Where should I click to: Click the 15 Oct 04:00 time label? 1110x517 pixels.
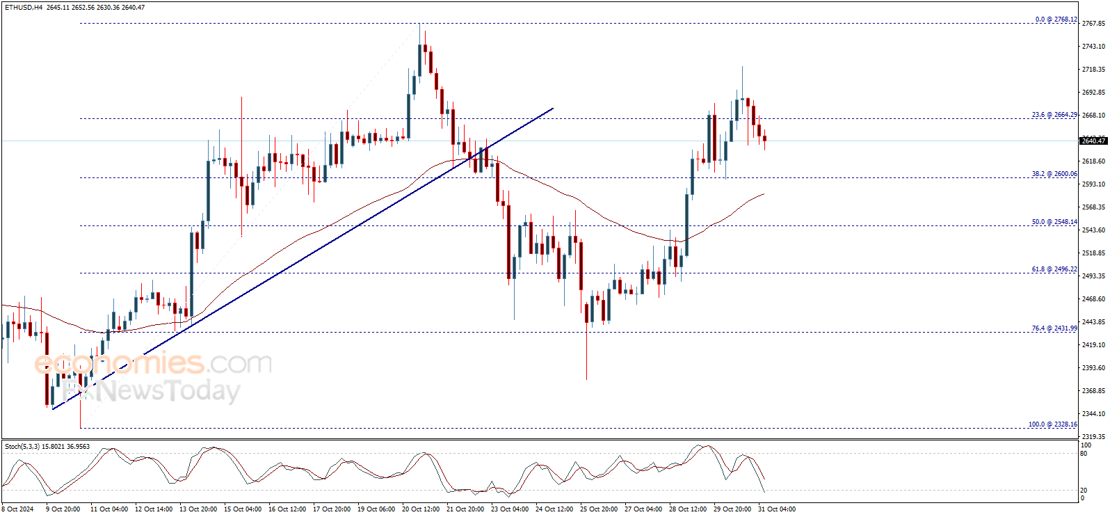243,509
